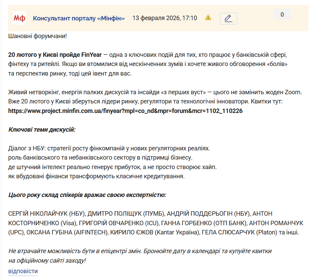314x280 pixels.
Task: Click the pencil edit post button
Action: point(229,18)
